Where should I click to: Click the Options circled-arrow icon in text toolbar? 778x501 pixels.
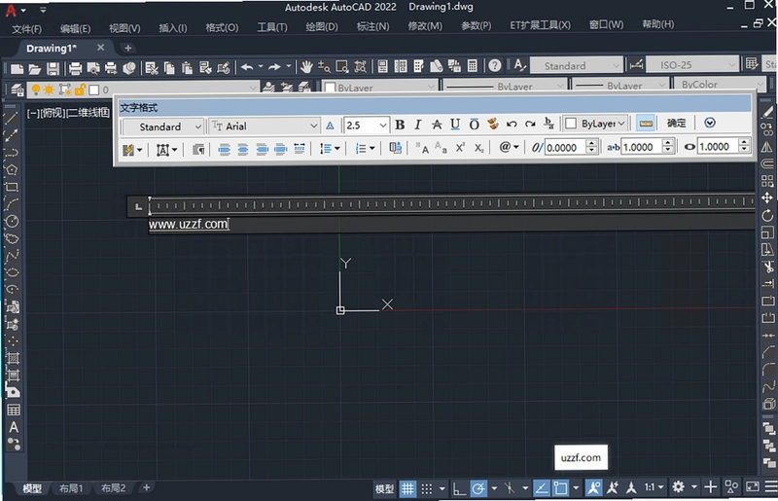point(710,123)
